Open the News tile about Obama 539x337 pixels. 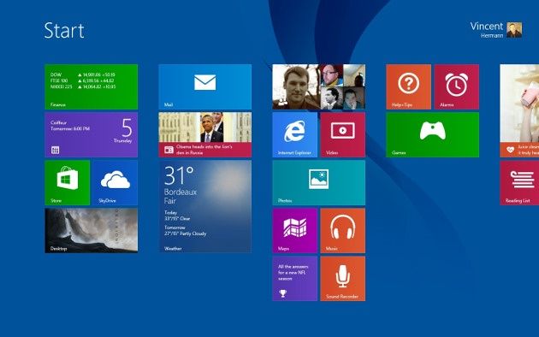tap(204, 134)
